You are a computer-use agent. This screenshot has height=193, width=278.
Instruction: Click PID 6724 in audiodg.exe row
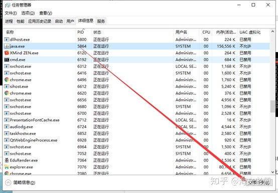click(82, 127)
